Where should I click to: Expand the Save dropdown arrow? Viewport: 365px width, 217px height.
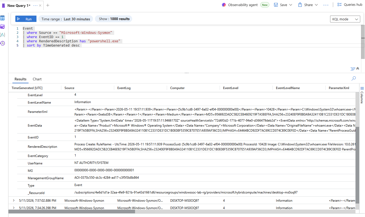coord(291,5)
